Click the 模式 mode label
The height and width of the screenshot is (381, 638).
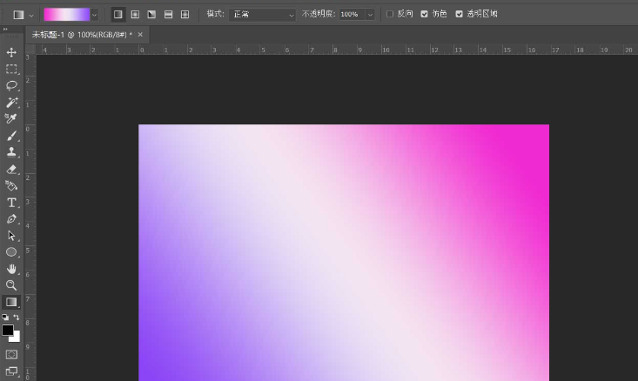(215, 14)
